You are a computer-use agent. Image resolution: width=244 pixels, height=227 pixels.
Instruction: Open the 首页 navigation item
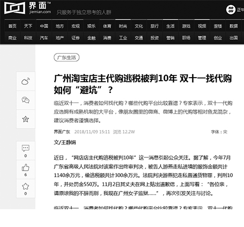click(x=12, y=26)
